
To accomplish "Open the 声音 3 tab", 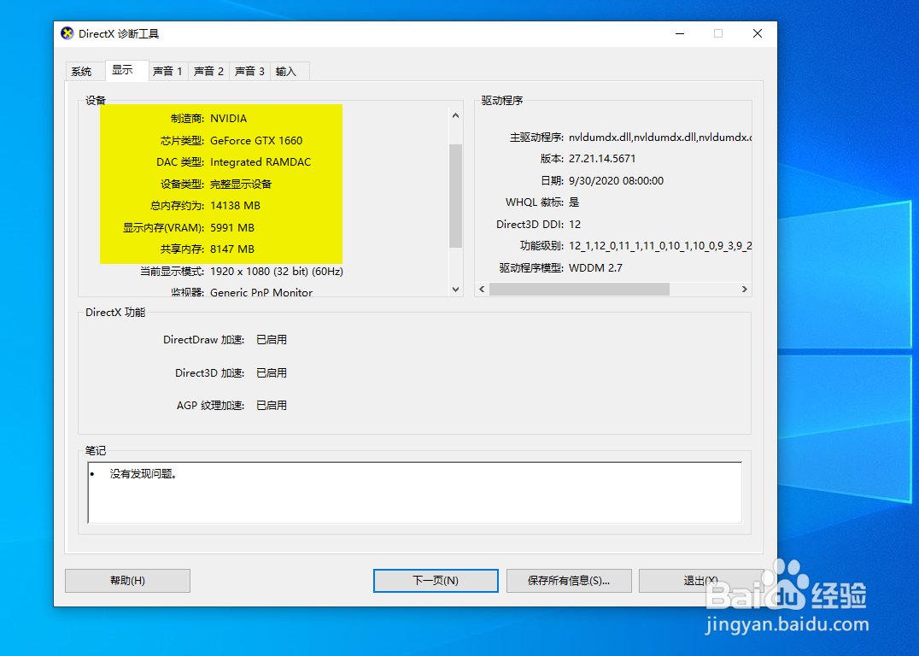I will pos(249,72).
